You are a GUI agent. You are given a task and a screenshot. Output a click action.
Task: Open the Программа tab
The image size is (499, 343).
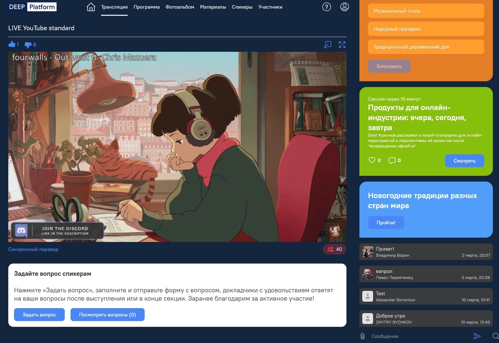146,7
